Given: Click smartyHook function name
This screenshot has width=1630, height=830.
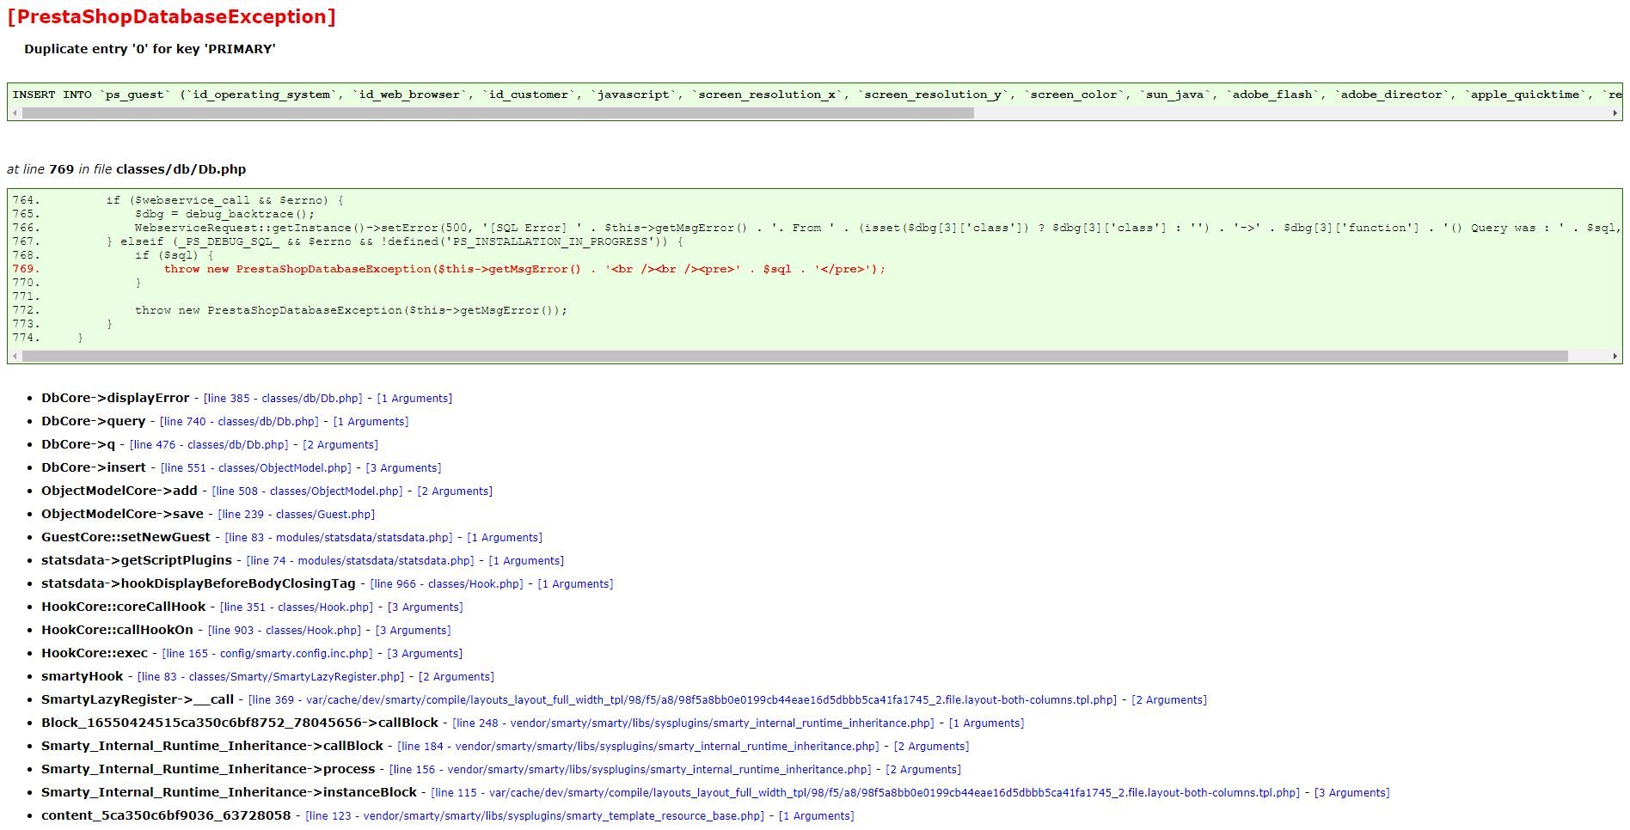Looking at the screenshot, I should pos(83,676).
